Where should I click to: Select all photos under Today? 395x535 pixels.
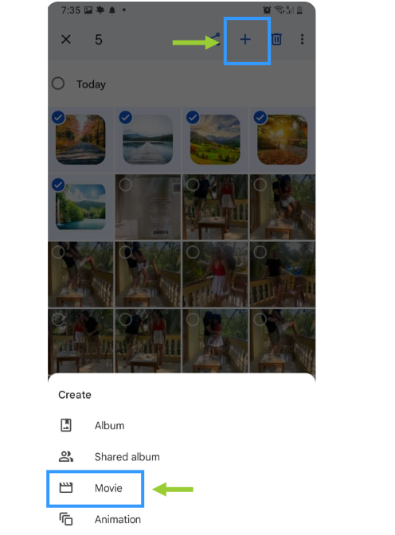pyautogui.click(x=58, y=84)
